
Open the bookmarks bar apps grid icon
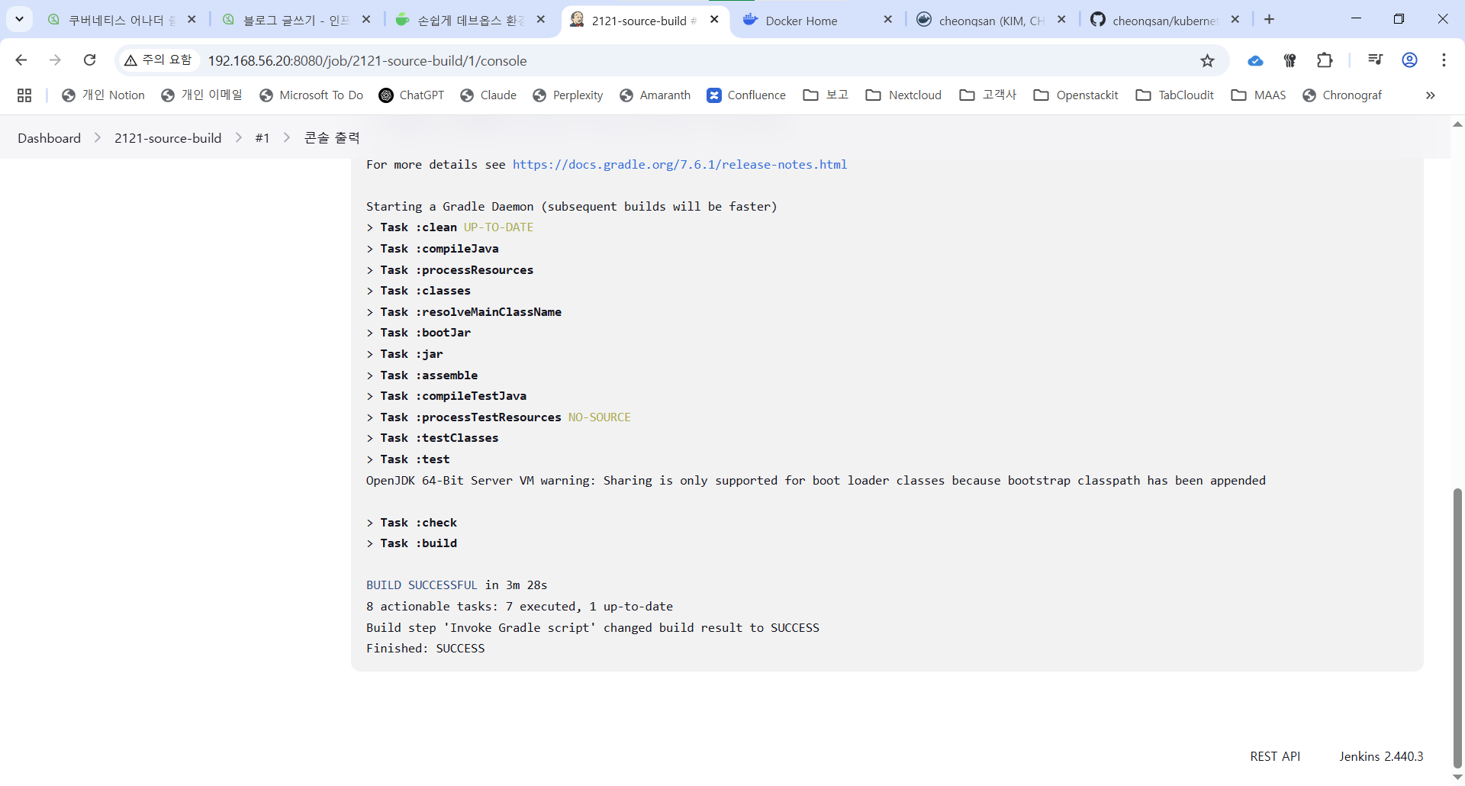click(x=24, y=95)
